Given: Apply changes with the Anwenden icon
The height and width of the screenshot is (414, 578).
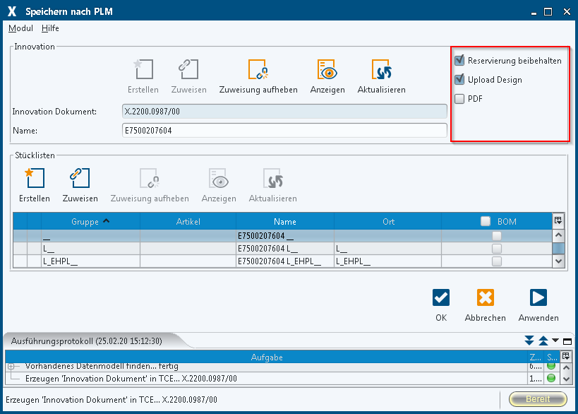Looking at the screenshot, I should click(x=538, y=297).
